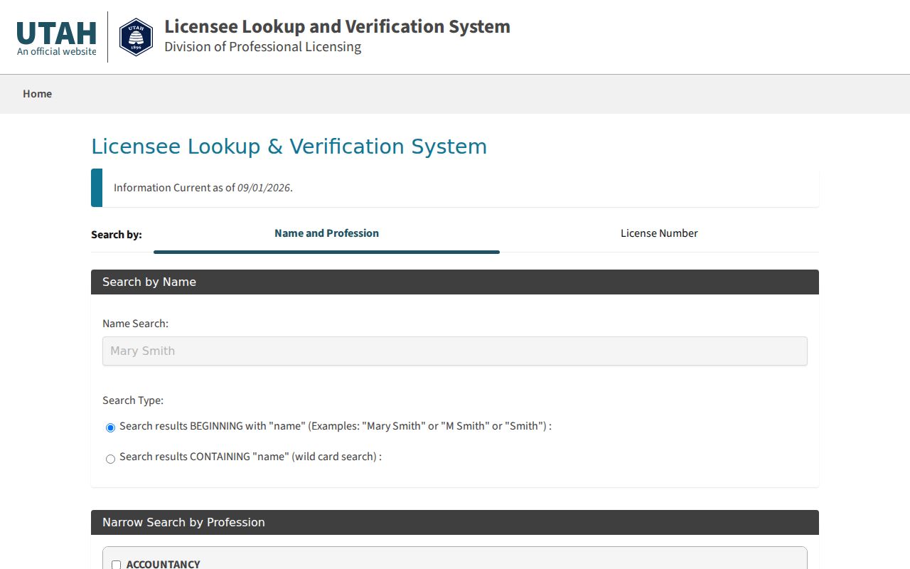Check the ACCOUNTANCY profession checkbox
Image resolution: width=910 pixels, height=569 pixels.
pos(117,565)
